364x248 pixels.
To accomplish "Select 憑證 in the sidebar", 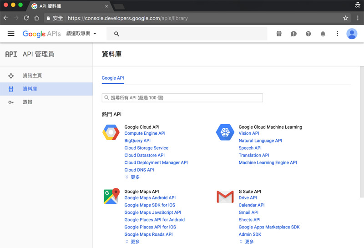I will point(28,102).
